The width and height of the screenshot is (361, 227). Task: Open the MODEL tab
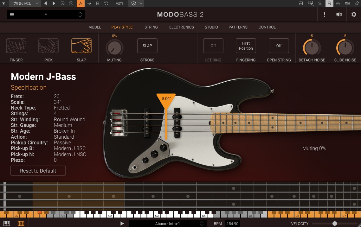tap(95, 27)
